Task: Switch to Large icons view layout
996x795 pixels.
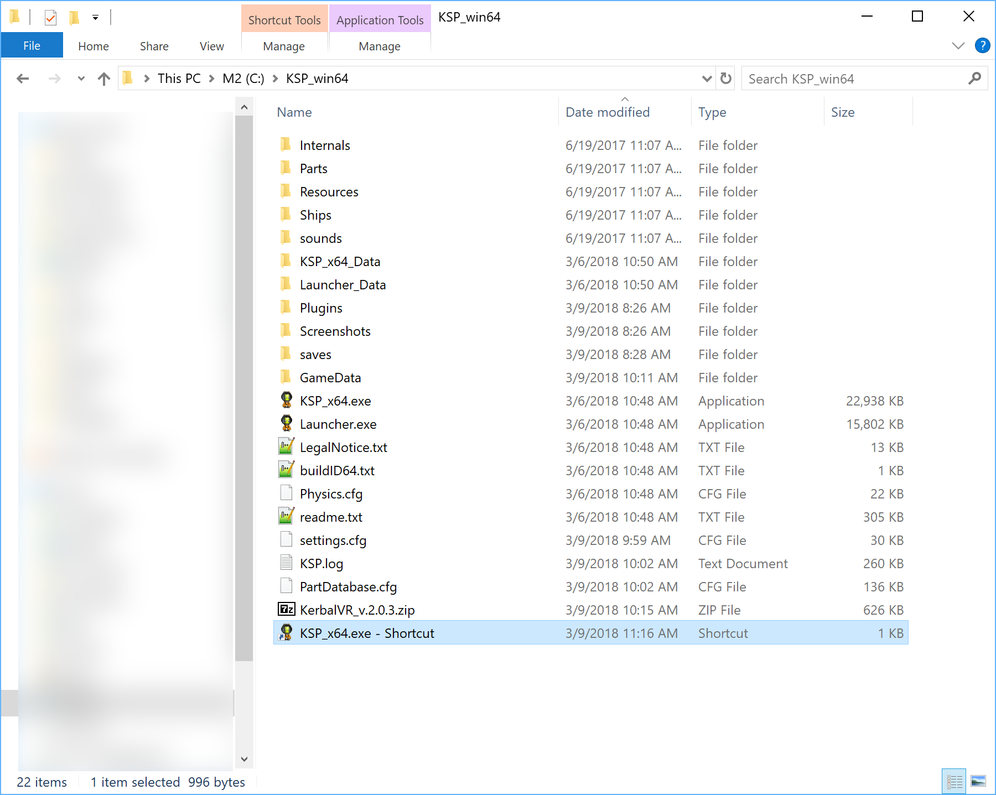Action: click(x=978, y=781)
